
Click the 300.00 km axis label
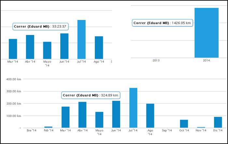tap(14, 91)
